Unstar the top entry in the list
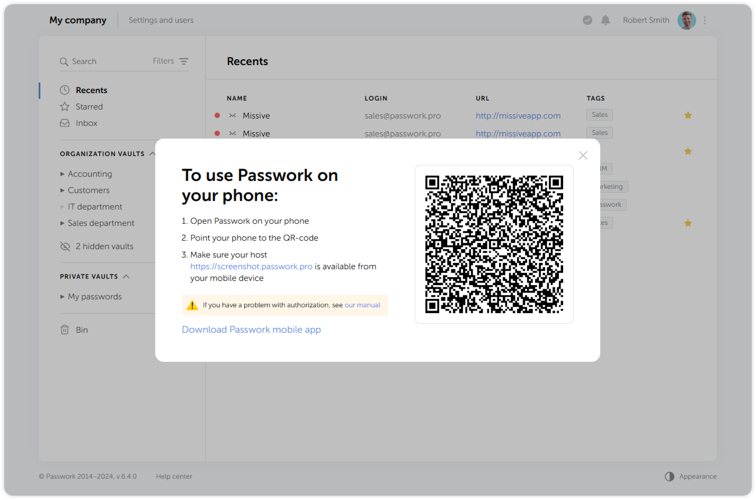756x500 pixels. [x=688, y=115]
